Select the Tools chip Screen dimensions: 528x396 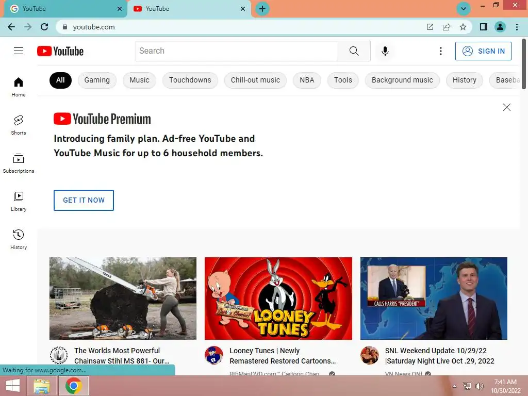coord(343,80)
